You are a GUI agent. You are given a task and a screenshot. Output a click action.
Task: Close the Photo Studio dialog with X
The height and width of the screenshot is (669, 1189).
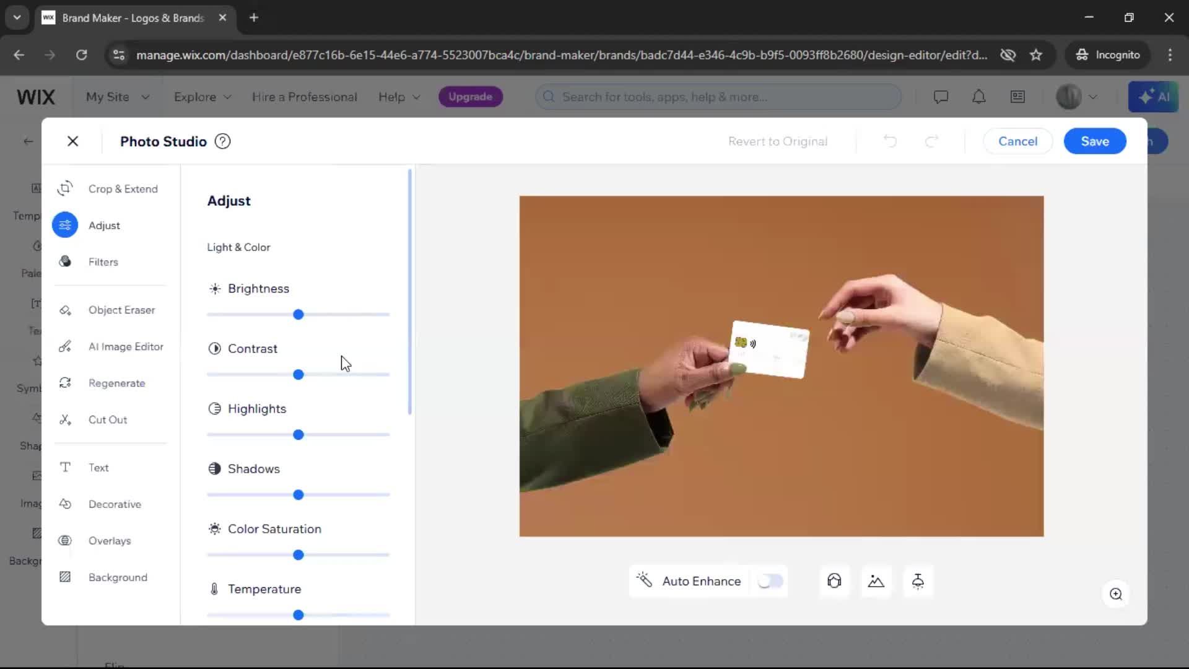pyautogui.click(x=72, y=141)
